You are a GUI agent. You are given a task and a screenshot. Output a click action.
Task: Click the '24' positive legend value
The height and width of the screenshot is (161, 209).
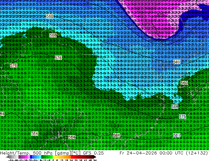point(71,160)
